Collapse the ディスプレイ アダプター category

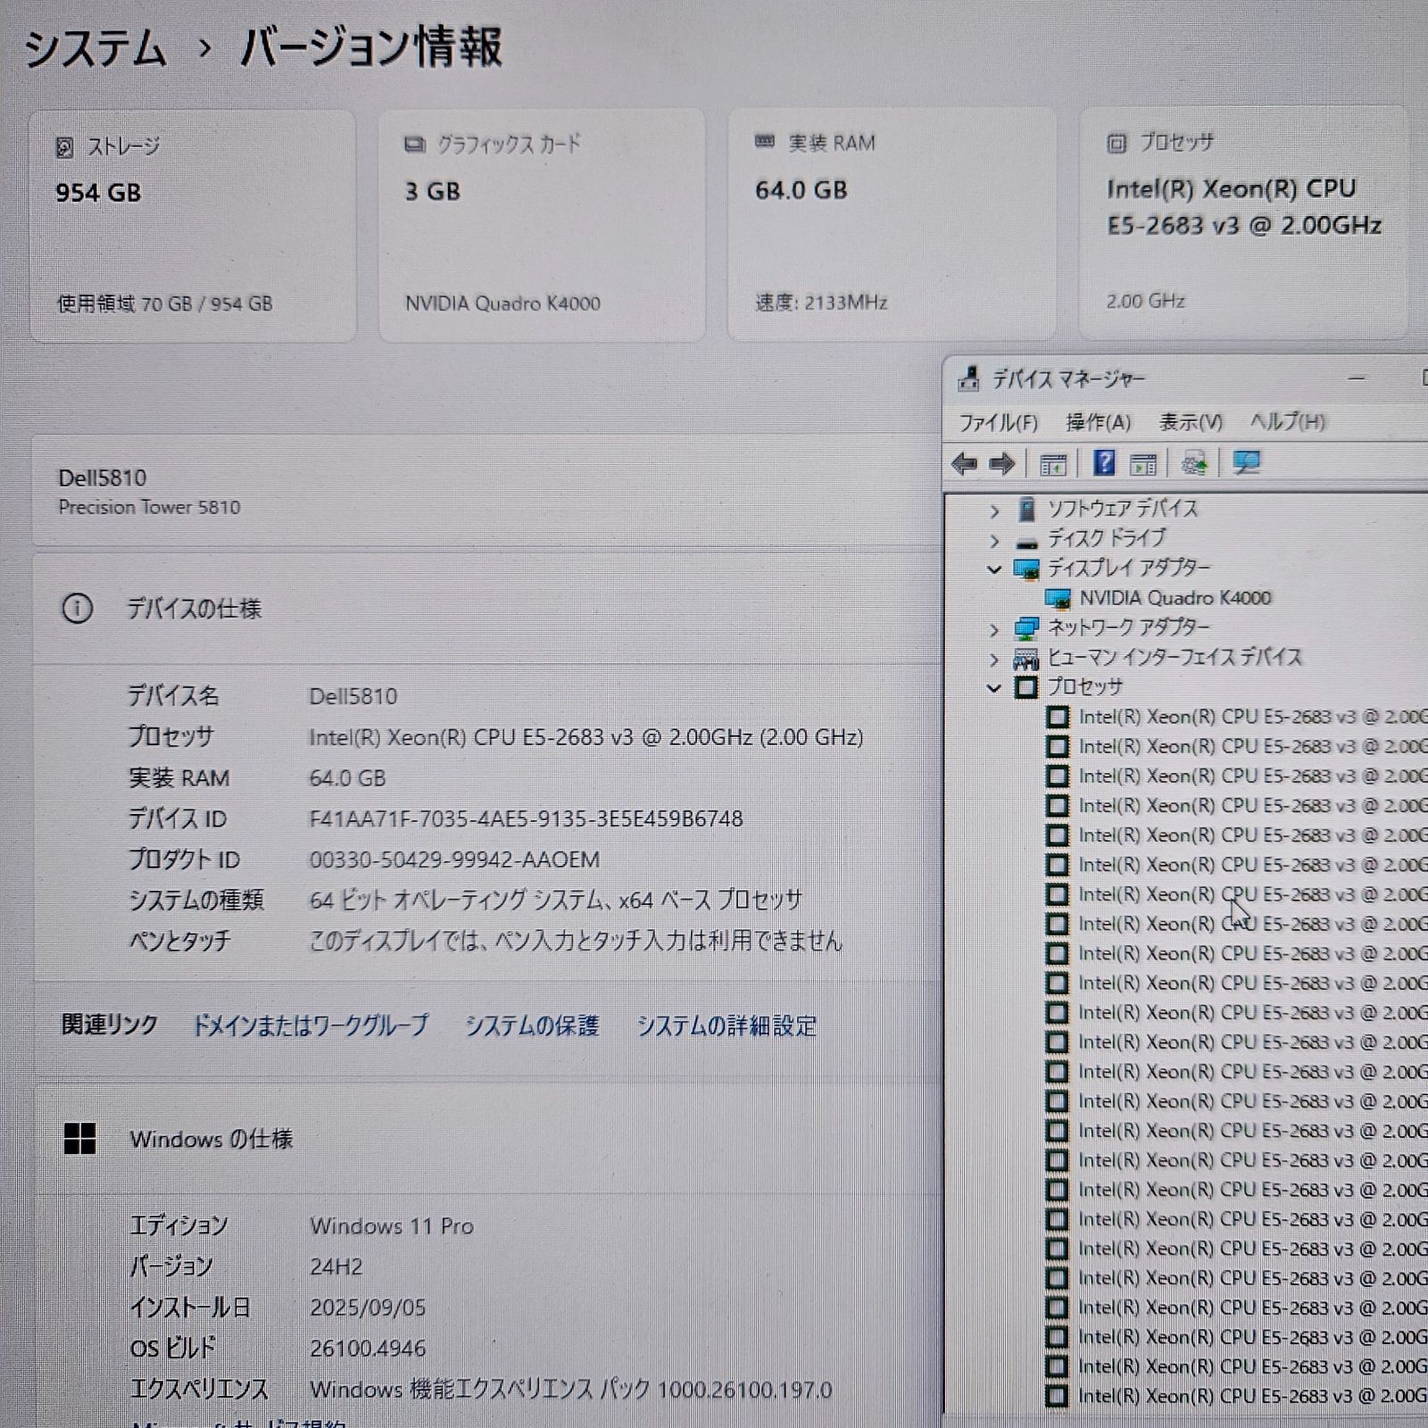click(x=994, y=569)
